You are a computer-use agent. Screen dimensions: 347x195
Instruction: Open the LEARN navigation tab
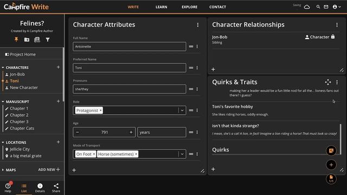point(162,7)
